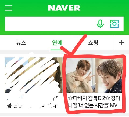Open the smart lens camera search icon
129x117 pixels.
click(114, 24)
